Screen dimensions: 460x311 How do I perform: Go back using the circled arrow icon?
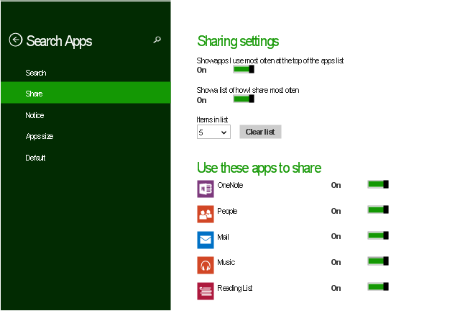tap(16, 40)
